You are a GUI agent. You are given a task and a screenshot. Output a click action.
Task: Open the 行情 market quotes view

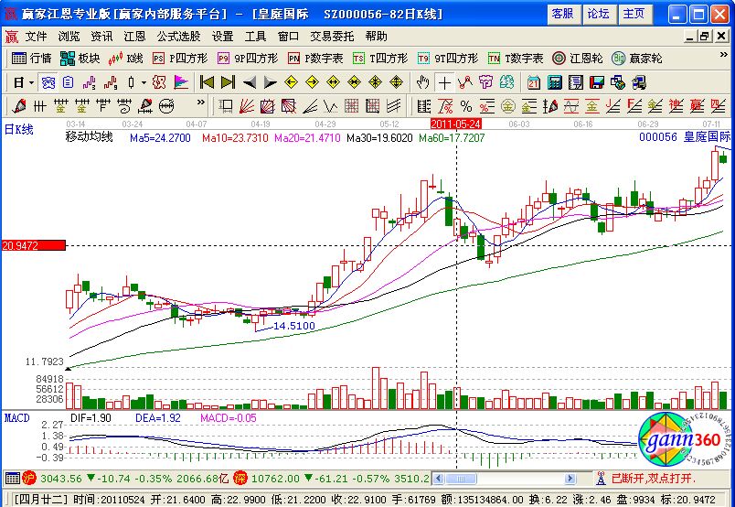31,59
